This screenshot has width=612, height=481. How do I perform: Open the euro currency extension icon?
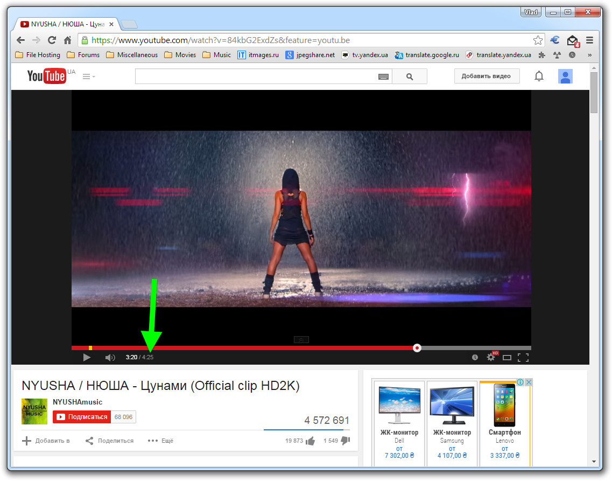[x=554, y=40]
